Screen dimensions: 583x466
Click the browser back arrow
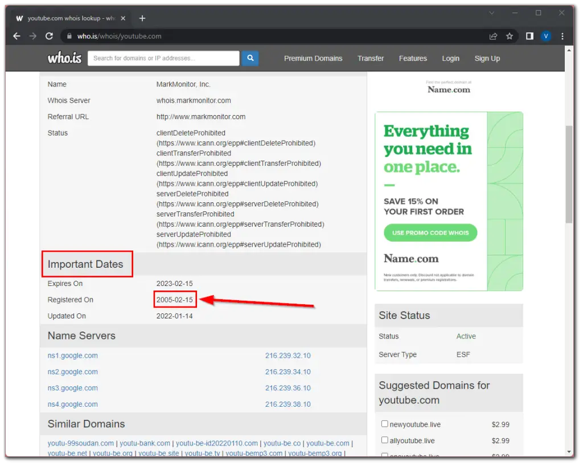[17, 36]
